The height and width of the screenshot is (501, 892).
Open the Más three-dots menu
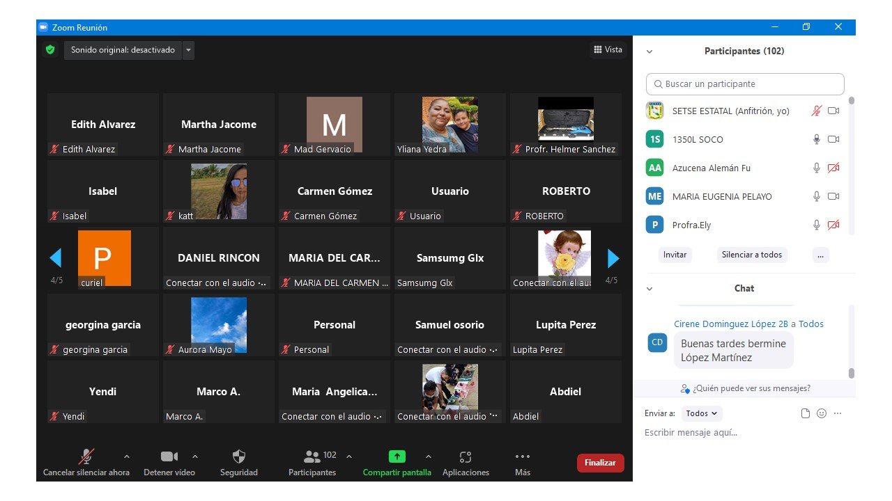coord(522,457)
